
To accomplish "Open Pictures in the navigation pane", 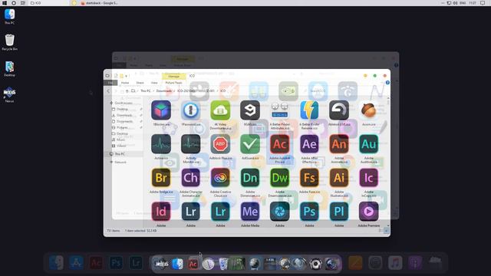I will pyautogui.click(x=122, y=127).
